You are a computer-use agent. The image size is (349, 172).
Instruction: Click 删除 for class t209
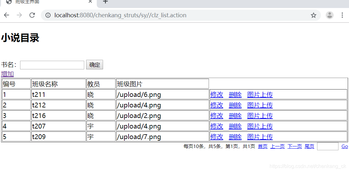pos(235,137)
